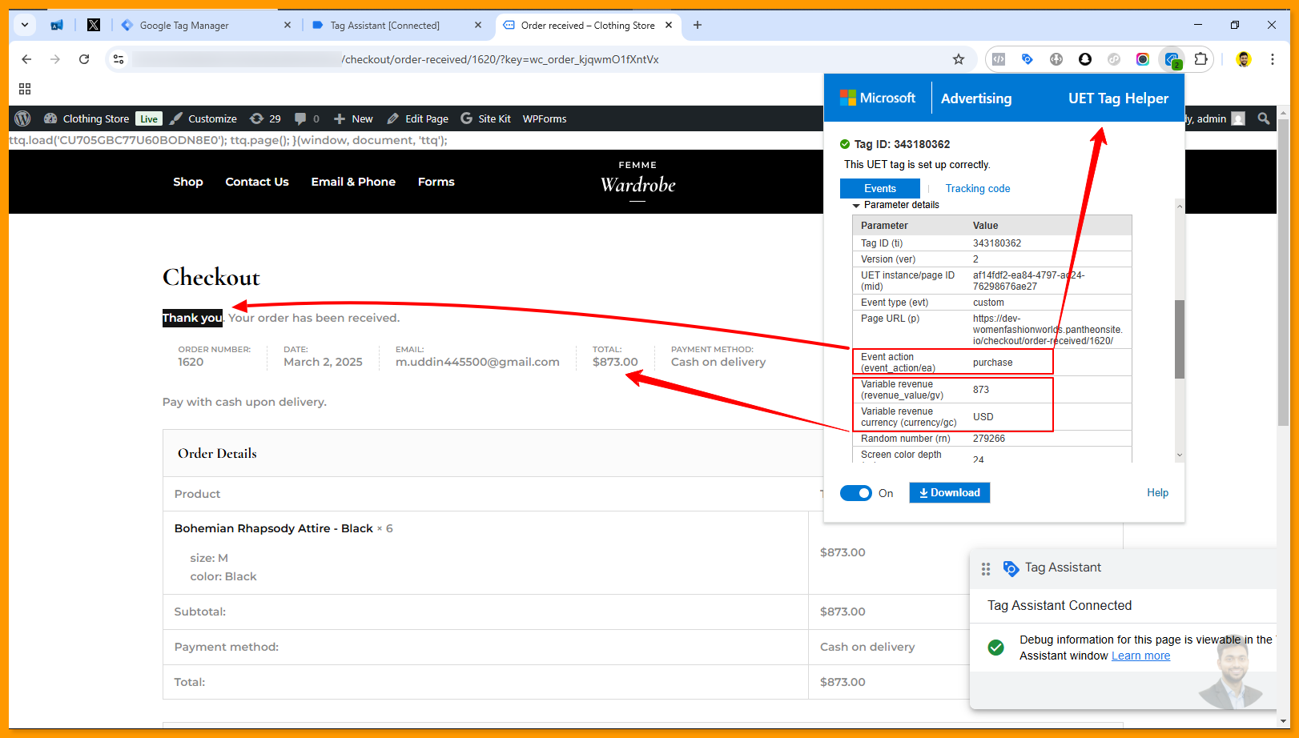Click the Tag Assistant extension icon in toolbar
This screenshot has width=1299, height=738.
coord(1027,59)
